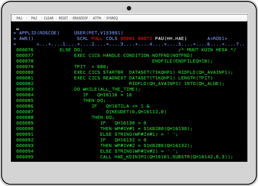
Task: Click the cursor on the command line
Action: click(x=18, y=29)
